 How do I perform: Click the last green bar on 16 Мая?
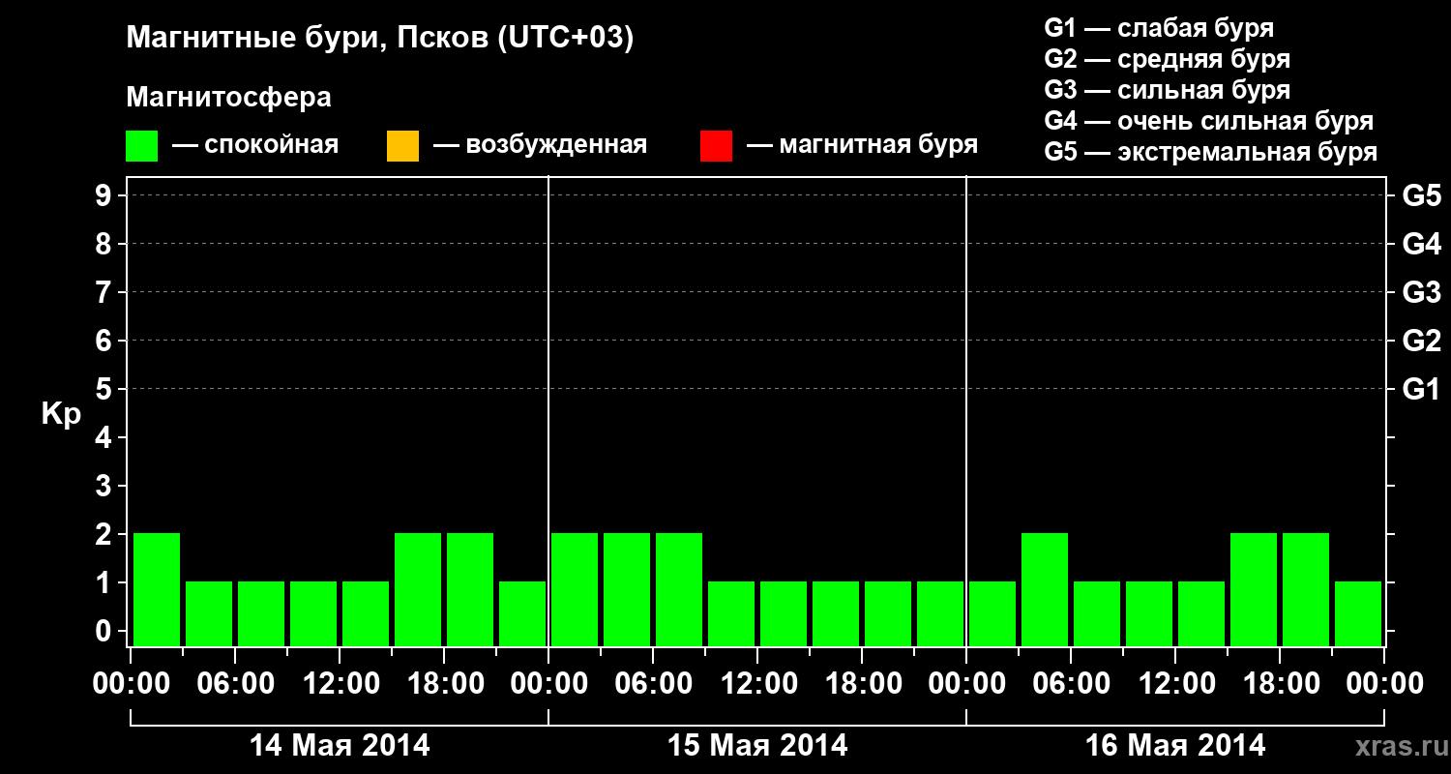1358,613
